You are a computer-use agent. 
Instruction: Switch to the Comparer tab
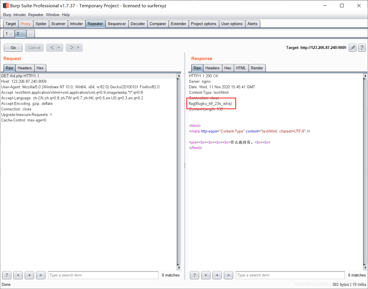[158, 24]
